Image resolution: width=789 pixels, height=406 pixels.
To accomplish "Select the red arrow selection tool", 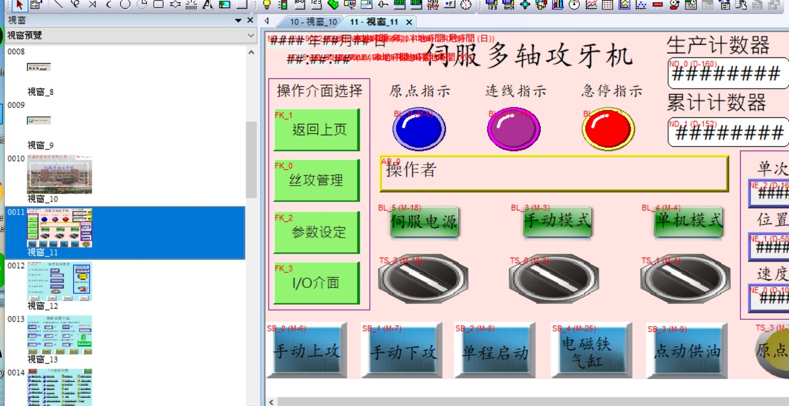I will (19, 4).
